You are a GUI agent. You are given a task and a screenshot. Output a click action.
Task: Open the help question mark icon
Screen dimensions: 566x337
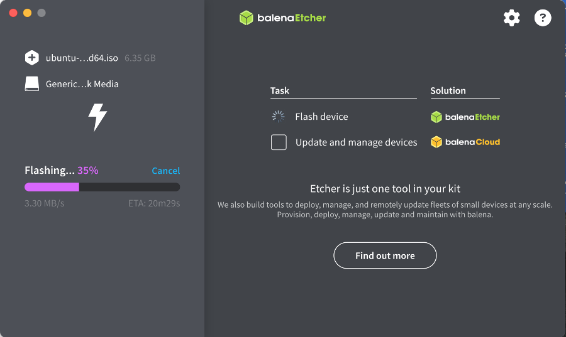coord(543,18)
